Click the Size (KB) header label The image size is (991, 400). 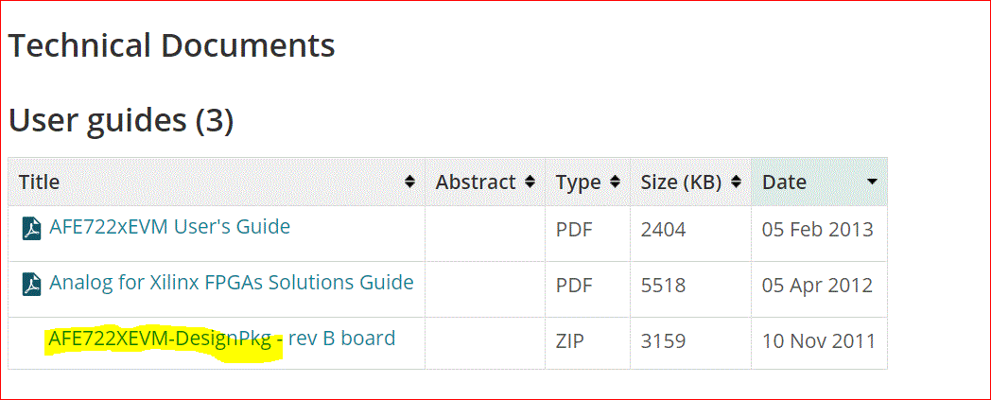(x=681, y=183)
